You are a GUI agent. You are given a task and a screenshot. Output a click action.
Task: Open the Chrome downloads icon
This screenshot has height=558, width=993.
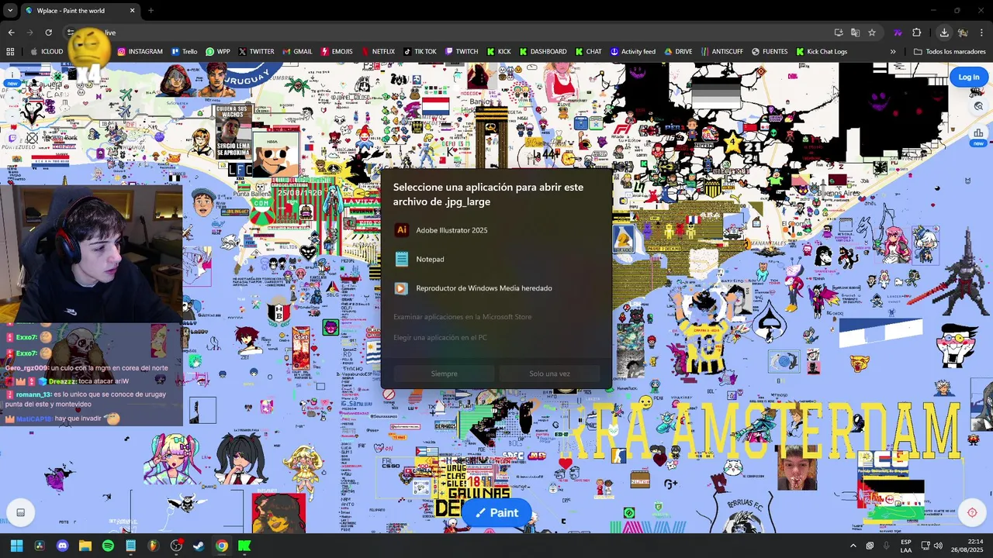pos(944,33)
